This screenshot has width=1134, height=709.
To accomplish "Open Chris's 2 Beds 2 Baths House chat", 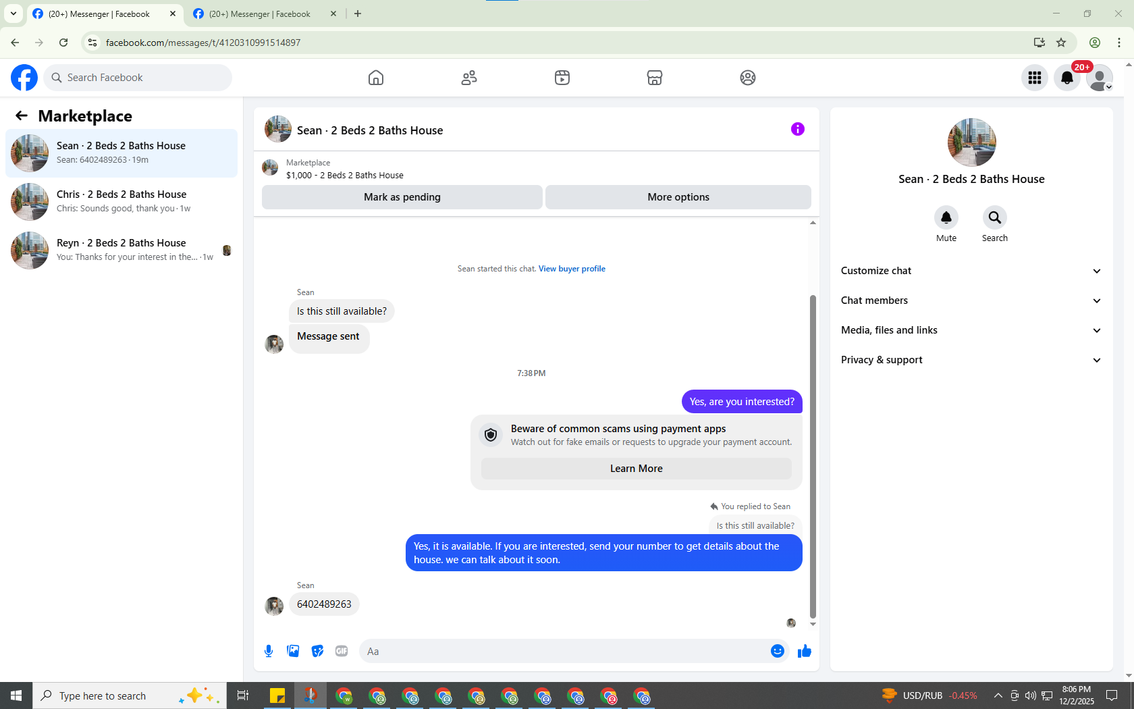I will click(122, 202).
